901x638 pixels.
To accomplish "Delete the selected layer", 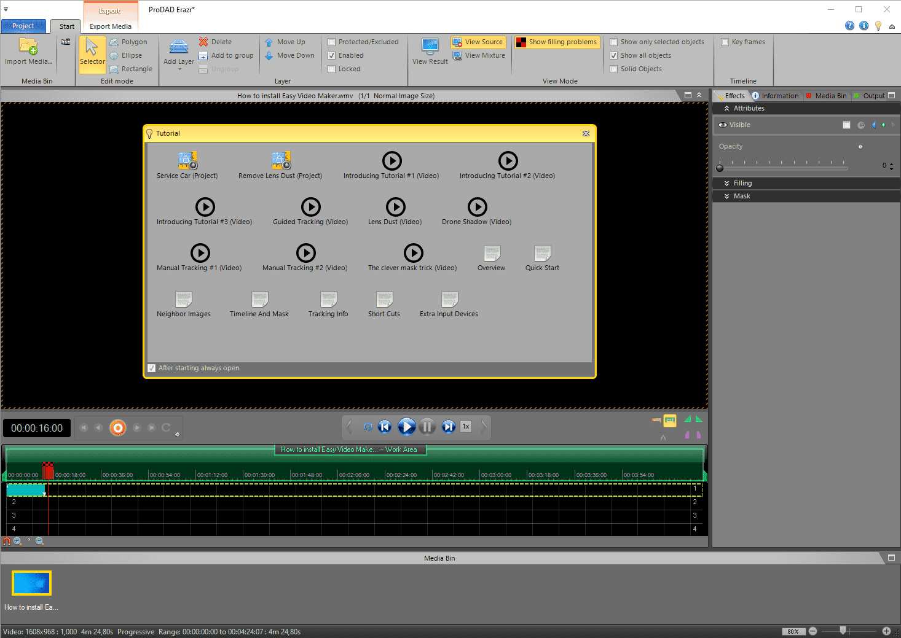I will [215, 42].
